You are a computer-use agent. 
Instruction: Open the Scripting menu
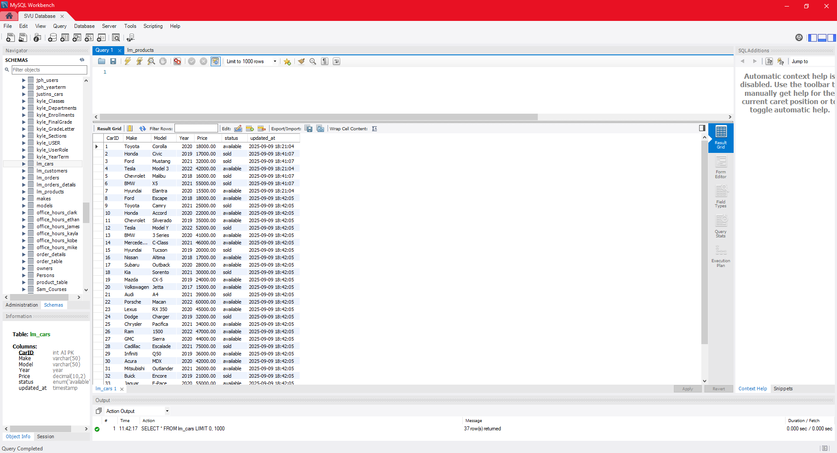click(153, 26)
